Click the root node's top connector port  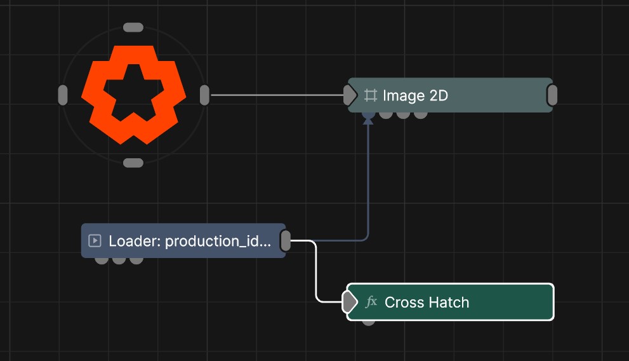tap(133, 27)
